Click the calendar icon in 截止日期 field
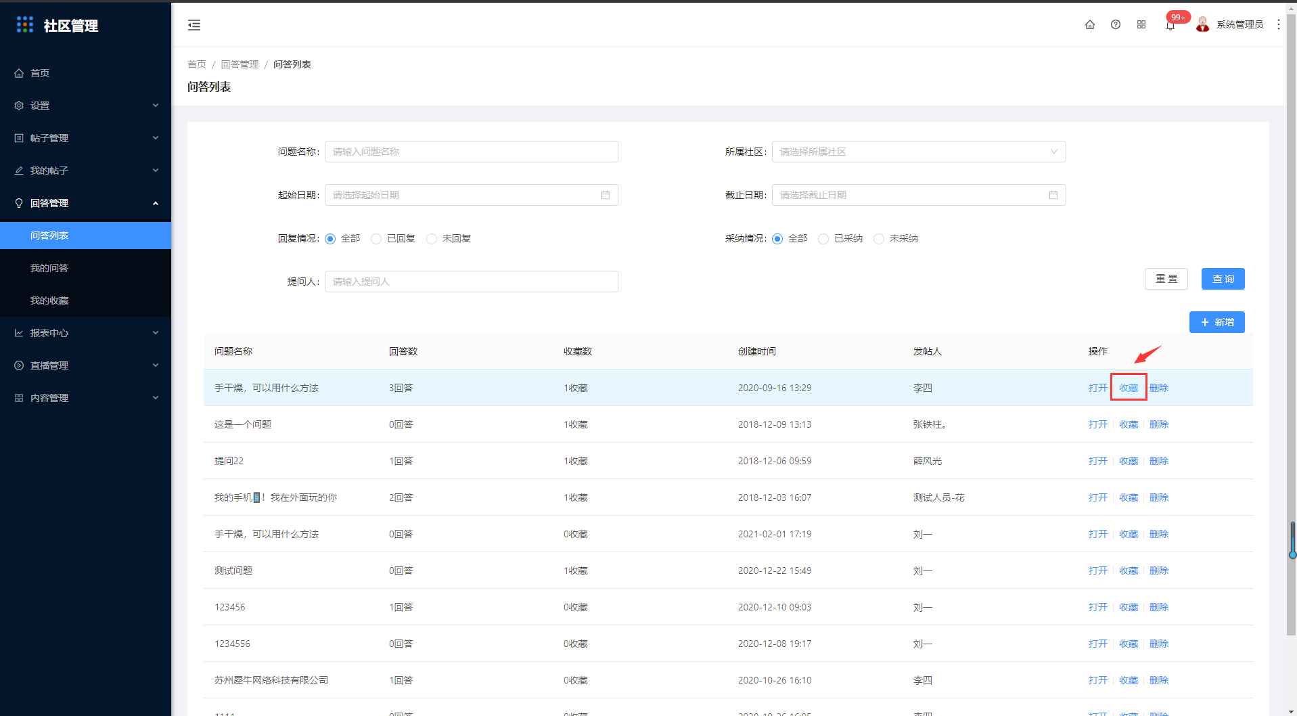Screen dimensions: 1297x716 tap(1053, 195)
